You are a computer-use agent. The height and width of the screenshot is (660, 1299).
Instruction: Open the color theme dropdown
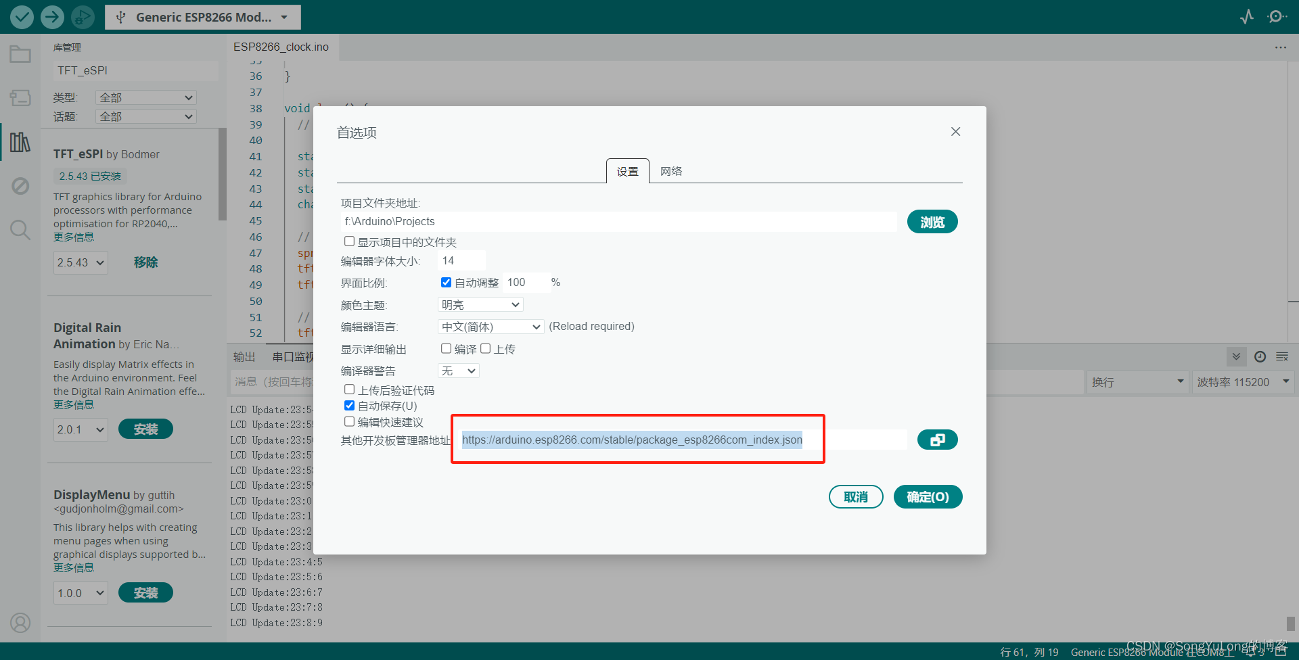click(480, 305)
